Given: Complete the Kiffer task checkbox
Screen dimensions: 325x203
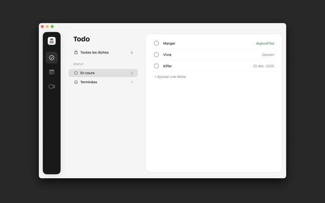Looking at the screenshot, I should (156, 66).
